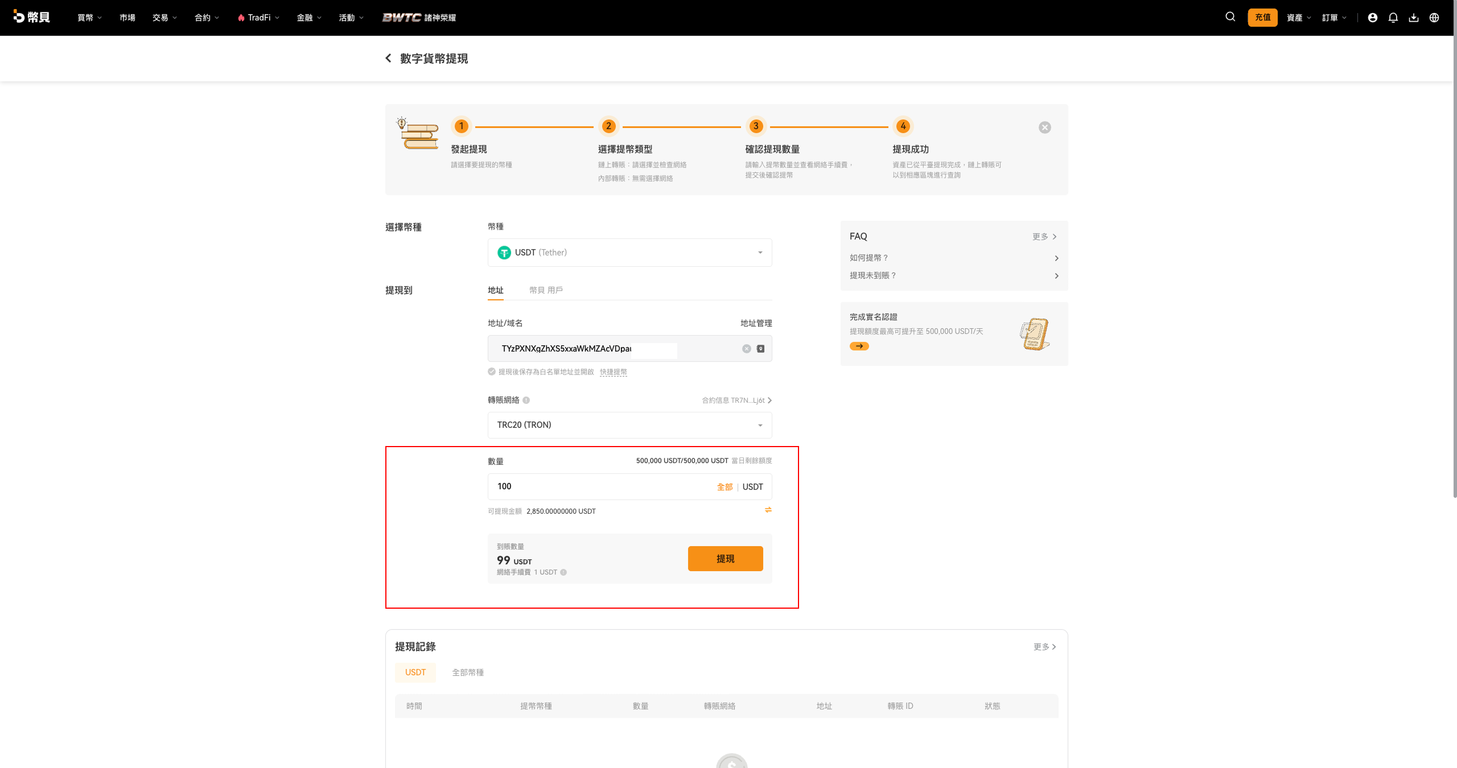Open 合約信息 TR7N...Lj6t link
Image resolution: width=1457 pixels, height=768 pixels.
click(736, 400)
